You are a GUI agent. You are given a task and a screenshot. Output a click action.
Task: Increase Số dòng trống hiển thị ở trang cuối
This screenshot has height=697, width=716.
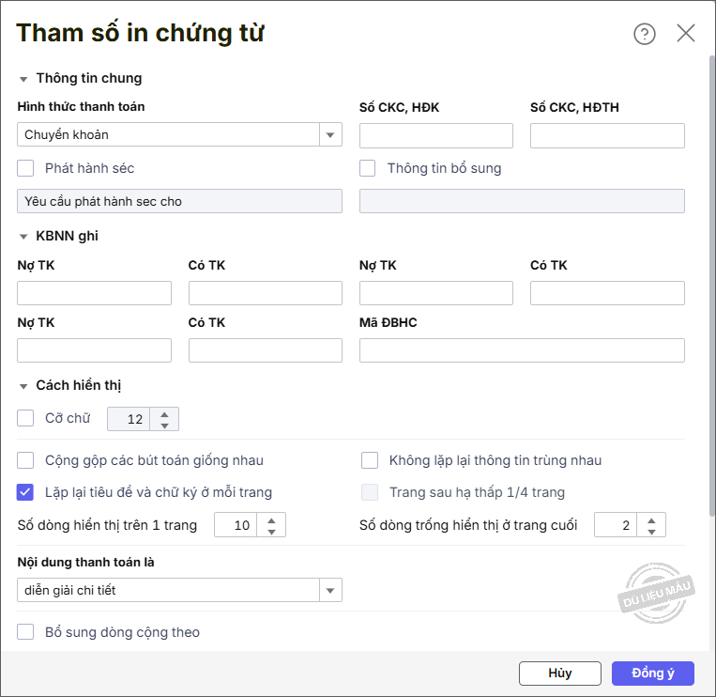(652, 519)
